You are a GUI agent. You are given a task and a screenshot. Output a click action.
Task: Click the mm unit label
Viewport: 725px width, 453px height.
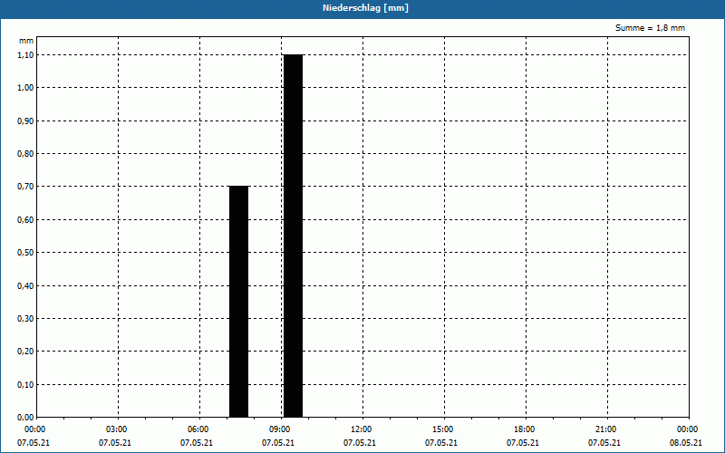pyautogui.click(x=26, y=41)
